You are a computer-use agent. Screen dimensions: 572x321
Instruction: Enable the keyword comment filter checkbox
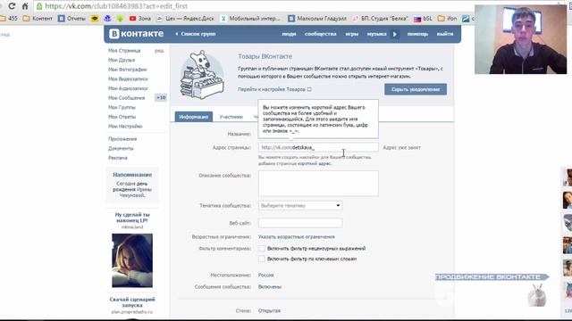pos(262,259)
